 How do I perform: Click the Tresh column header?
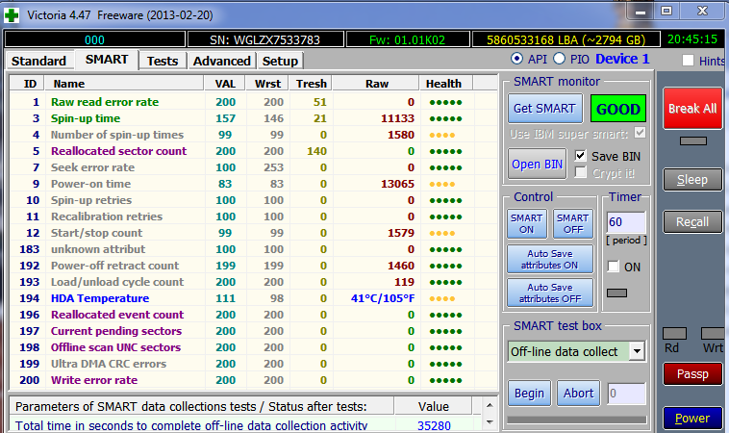pyautogui.click(x=311, y=84)
